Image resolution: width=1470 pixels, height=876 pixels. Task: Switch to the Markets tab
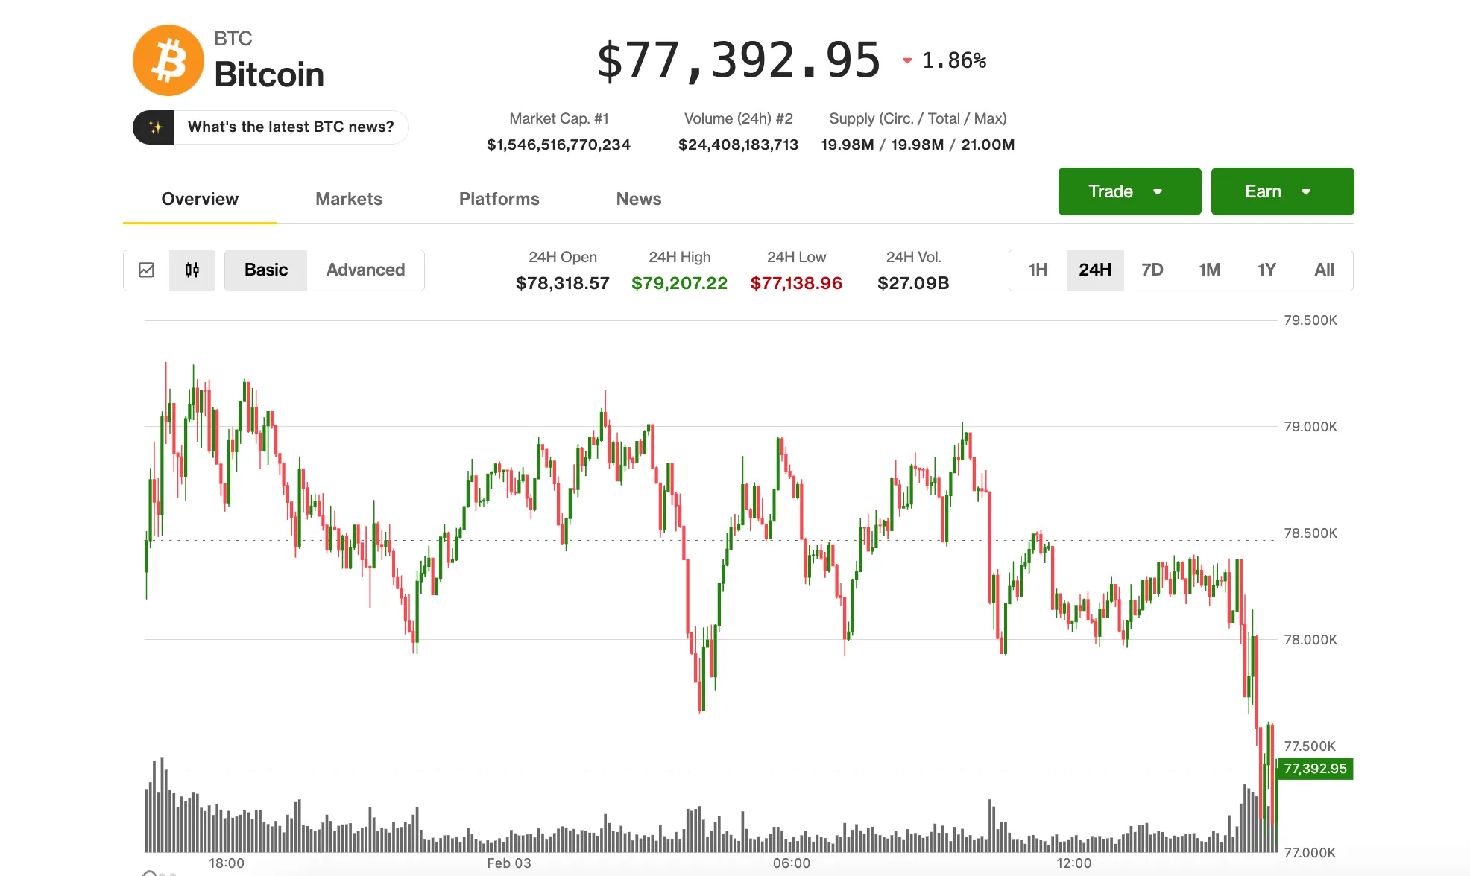pyautogui.click(x=348, y=199)
